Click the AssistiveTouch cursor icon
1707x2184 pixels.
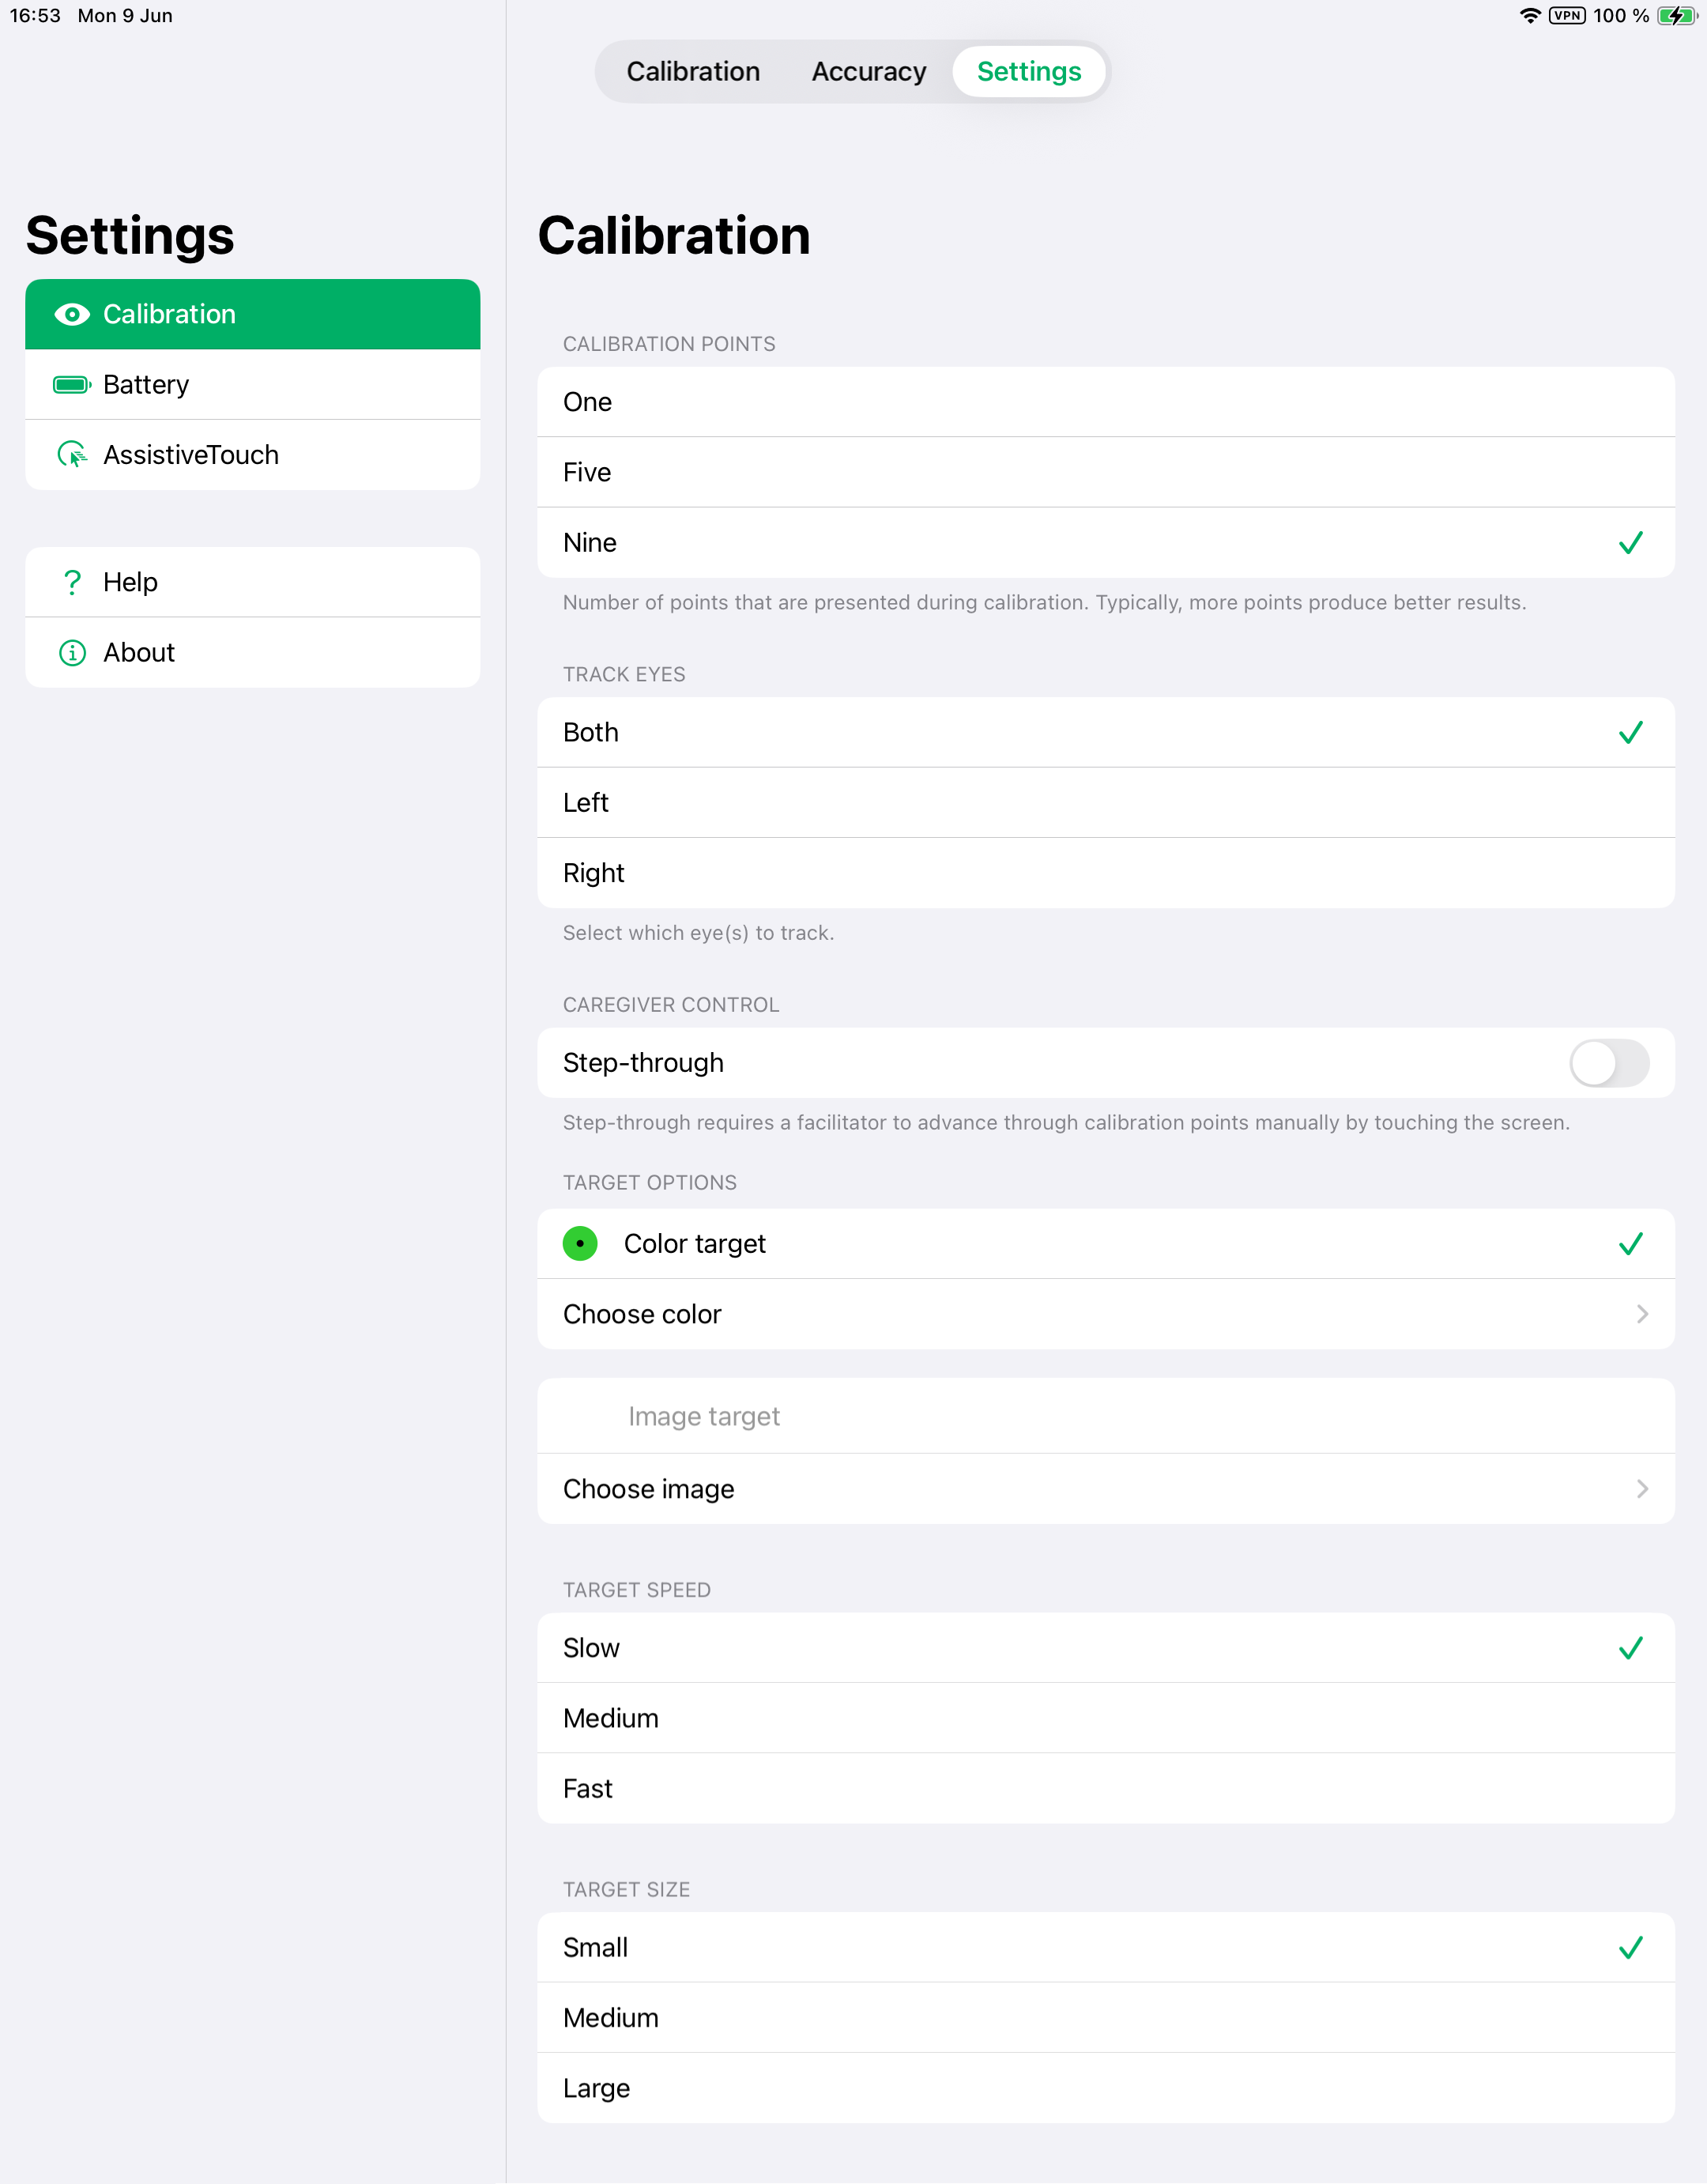pyautogui.click(x=72, y=455)
